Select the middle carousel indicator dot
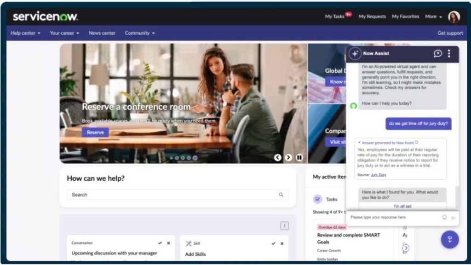Image resolution: width=471 pixels, height=265 pixels. coord(183,158)
